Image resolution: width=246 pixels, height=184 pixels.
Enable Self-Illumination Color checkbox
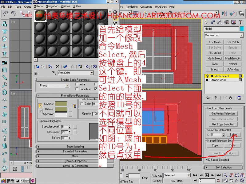click(82, 104)
